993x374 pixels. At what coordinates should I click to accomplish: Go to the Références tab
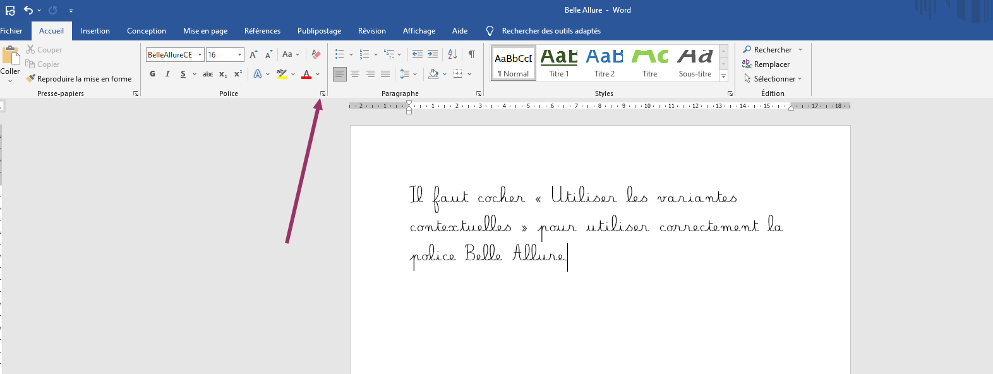point(262,31)
